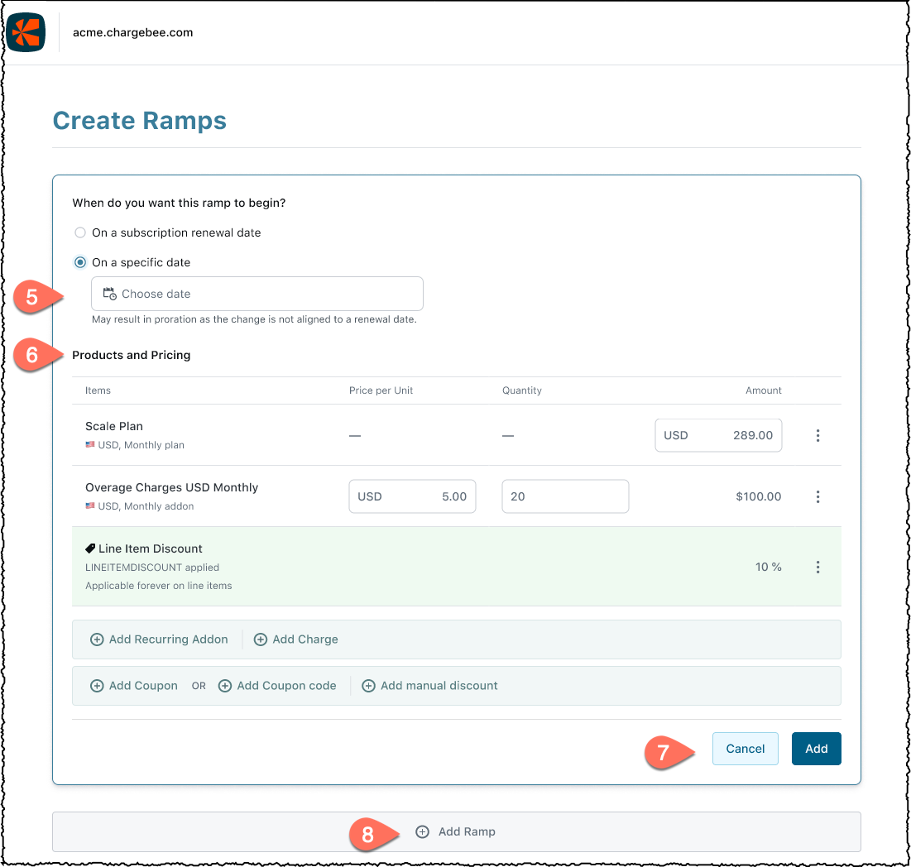Click the calendar icon in date field

[x=109, y=294]
